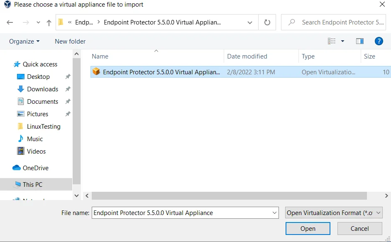Click the orange OVF box file icon
391x242 pixels.
point(96,71)
